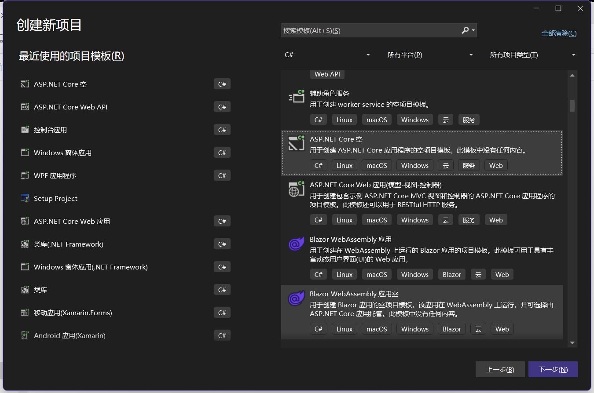Select ASP.NET Core Web API recent template

tap(125, 107)
